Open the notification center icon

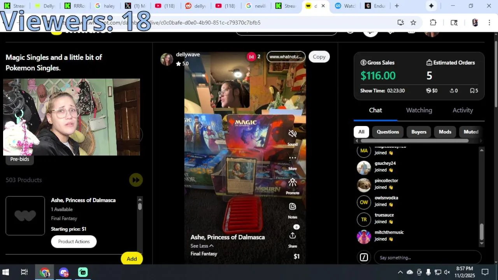pos(485,272)
